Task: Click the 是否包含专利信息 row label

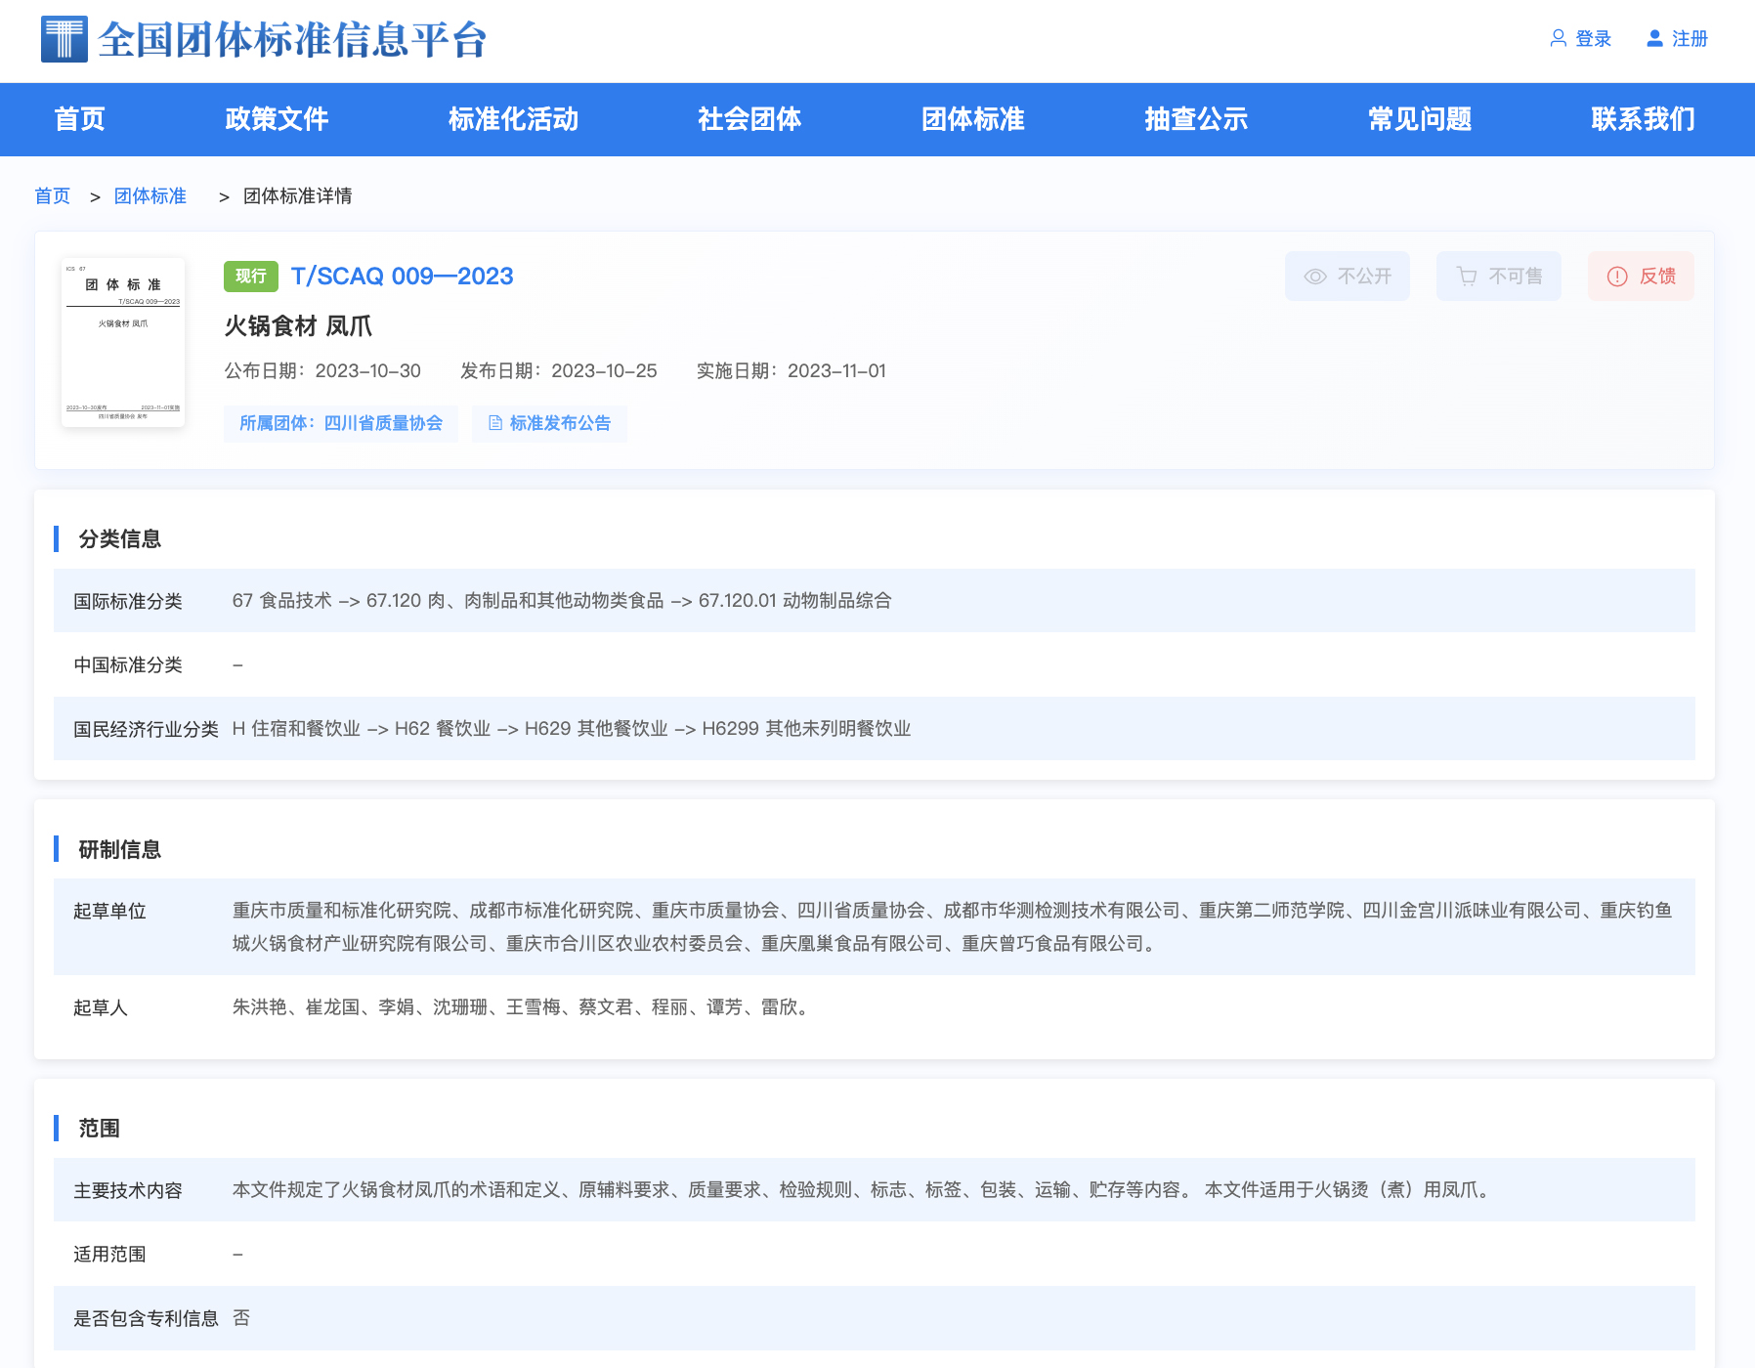Action: tap(146, 1318)
